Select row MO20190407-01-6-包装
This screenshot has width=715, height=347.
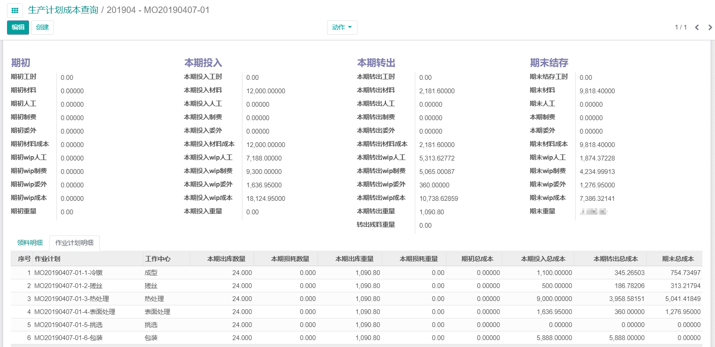(x=68, y=338)
